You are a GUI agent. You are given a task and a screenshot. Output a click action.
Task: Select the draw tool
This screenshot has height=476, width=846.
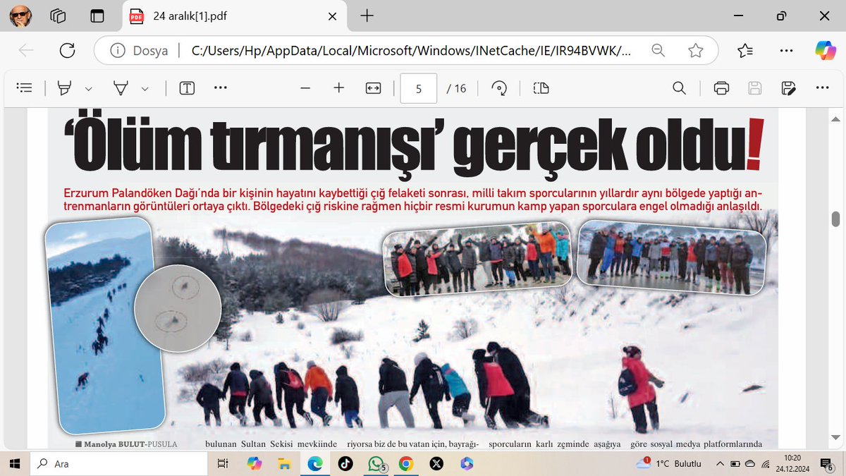pyautogui.click(x=122, y=87)
